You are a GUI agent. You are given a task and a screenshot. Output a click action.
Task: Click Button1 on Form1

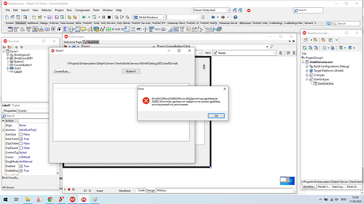(x=131, y=71)
